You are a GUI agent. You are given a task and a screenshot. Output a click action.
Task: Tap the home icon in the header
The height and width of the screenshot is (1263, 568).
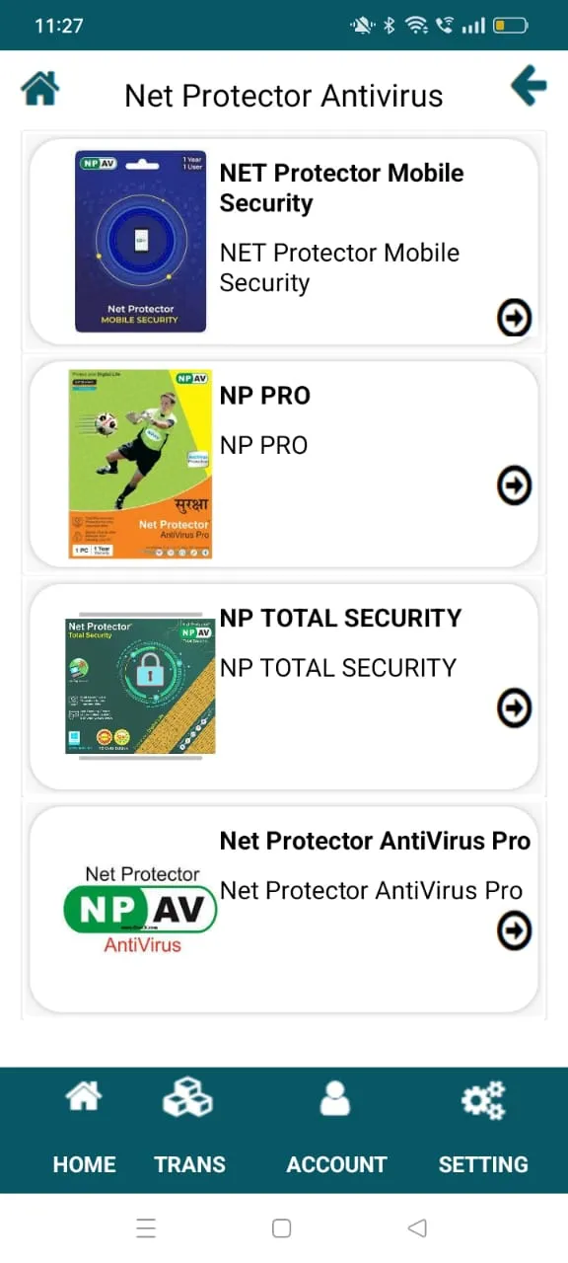pyautogui.click(x=40, y=88)
